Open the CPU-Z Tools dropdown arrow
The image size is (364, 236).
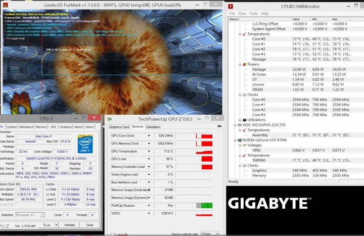[x=56, y=225]
